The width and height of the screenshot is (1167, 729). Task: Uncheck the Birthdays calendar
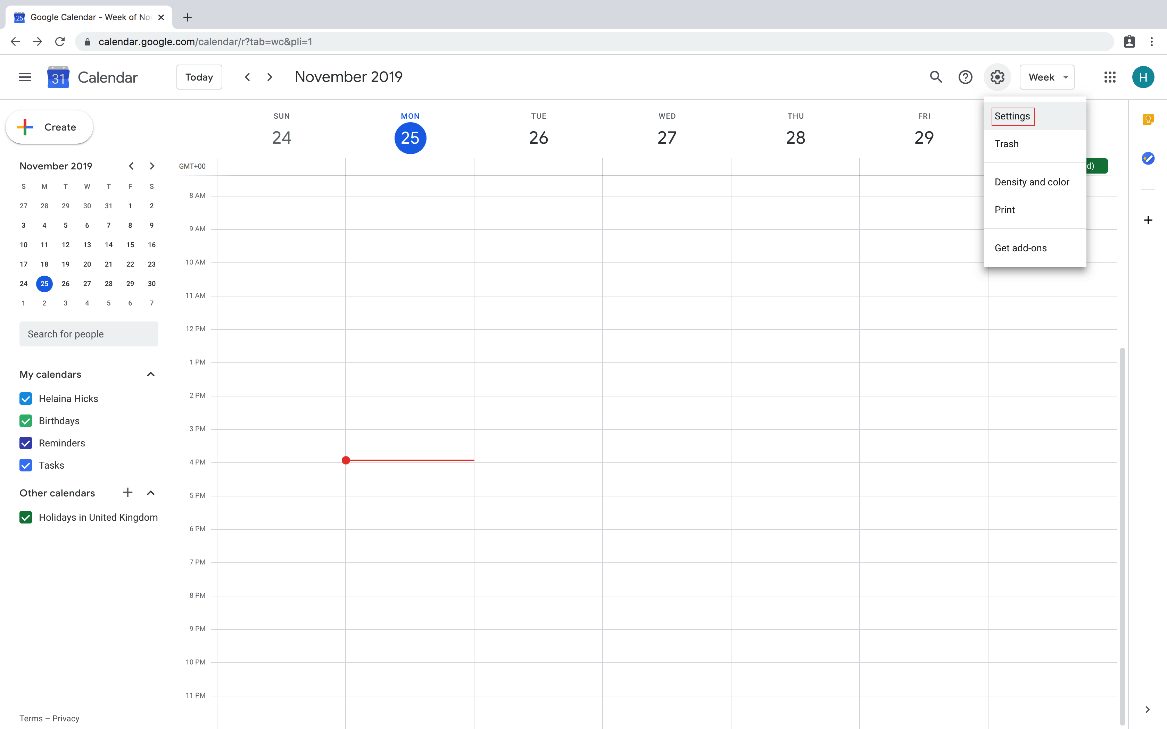[26, 421]
